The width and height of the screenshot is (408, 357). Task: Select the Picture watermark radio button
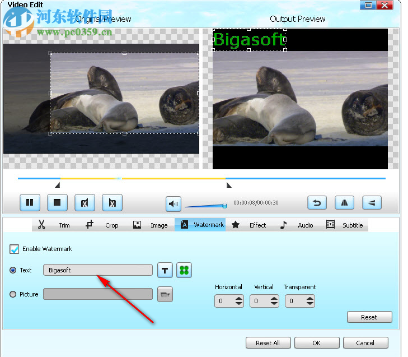[x=13, y=294]
